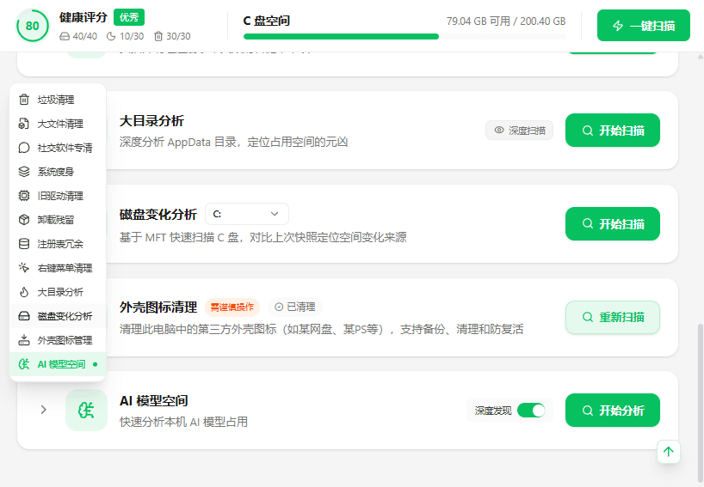Screen dimensions: 704x487
Task: Click the cursor icon beside 右键菜单清理
Action: coord(24,268)
